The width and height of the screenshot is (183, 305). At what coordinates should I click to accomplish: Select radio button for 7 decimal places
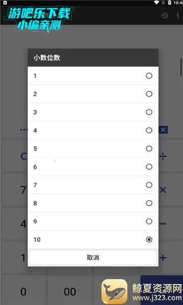[x=149, y=185]
